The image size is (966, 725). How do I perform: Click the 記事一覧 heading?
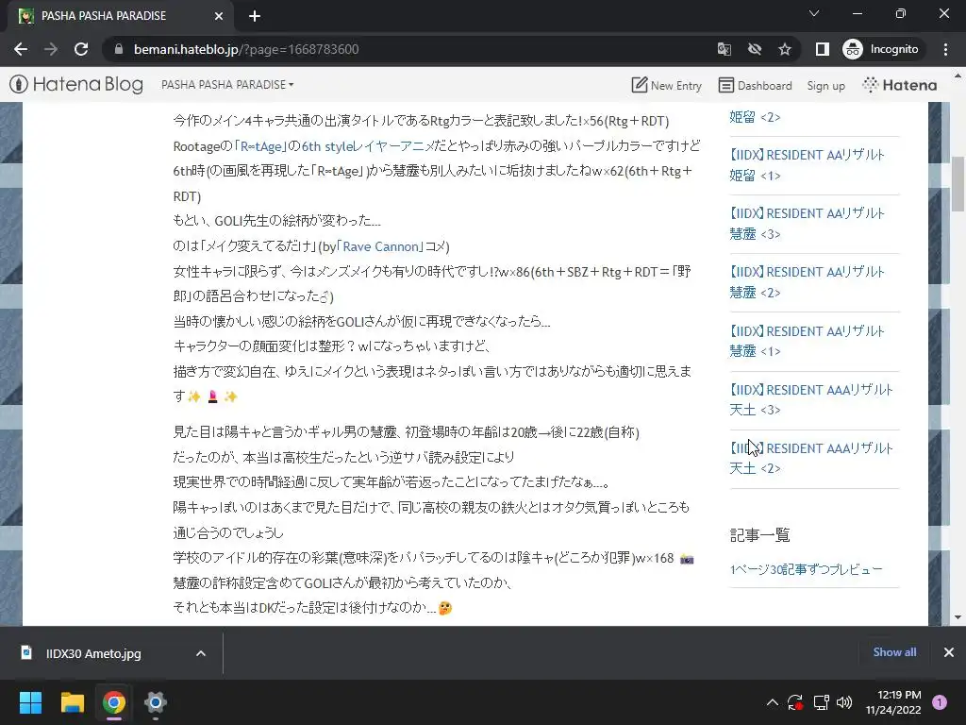click(x=759, y=534)
